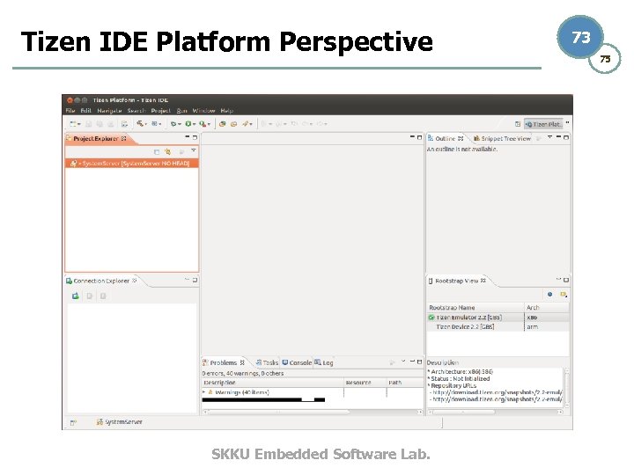The width and height of the screenshot is (634, 475).
Task: Expand the Warnings (40 items) group
Action: pyautogui.click(x=204, y=391)
